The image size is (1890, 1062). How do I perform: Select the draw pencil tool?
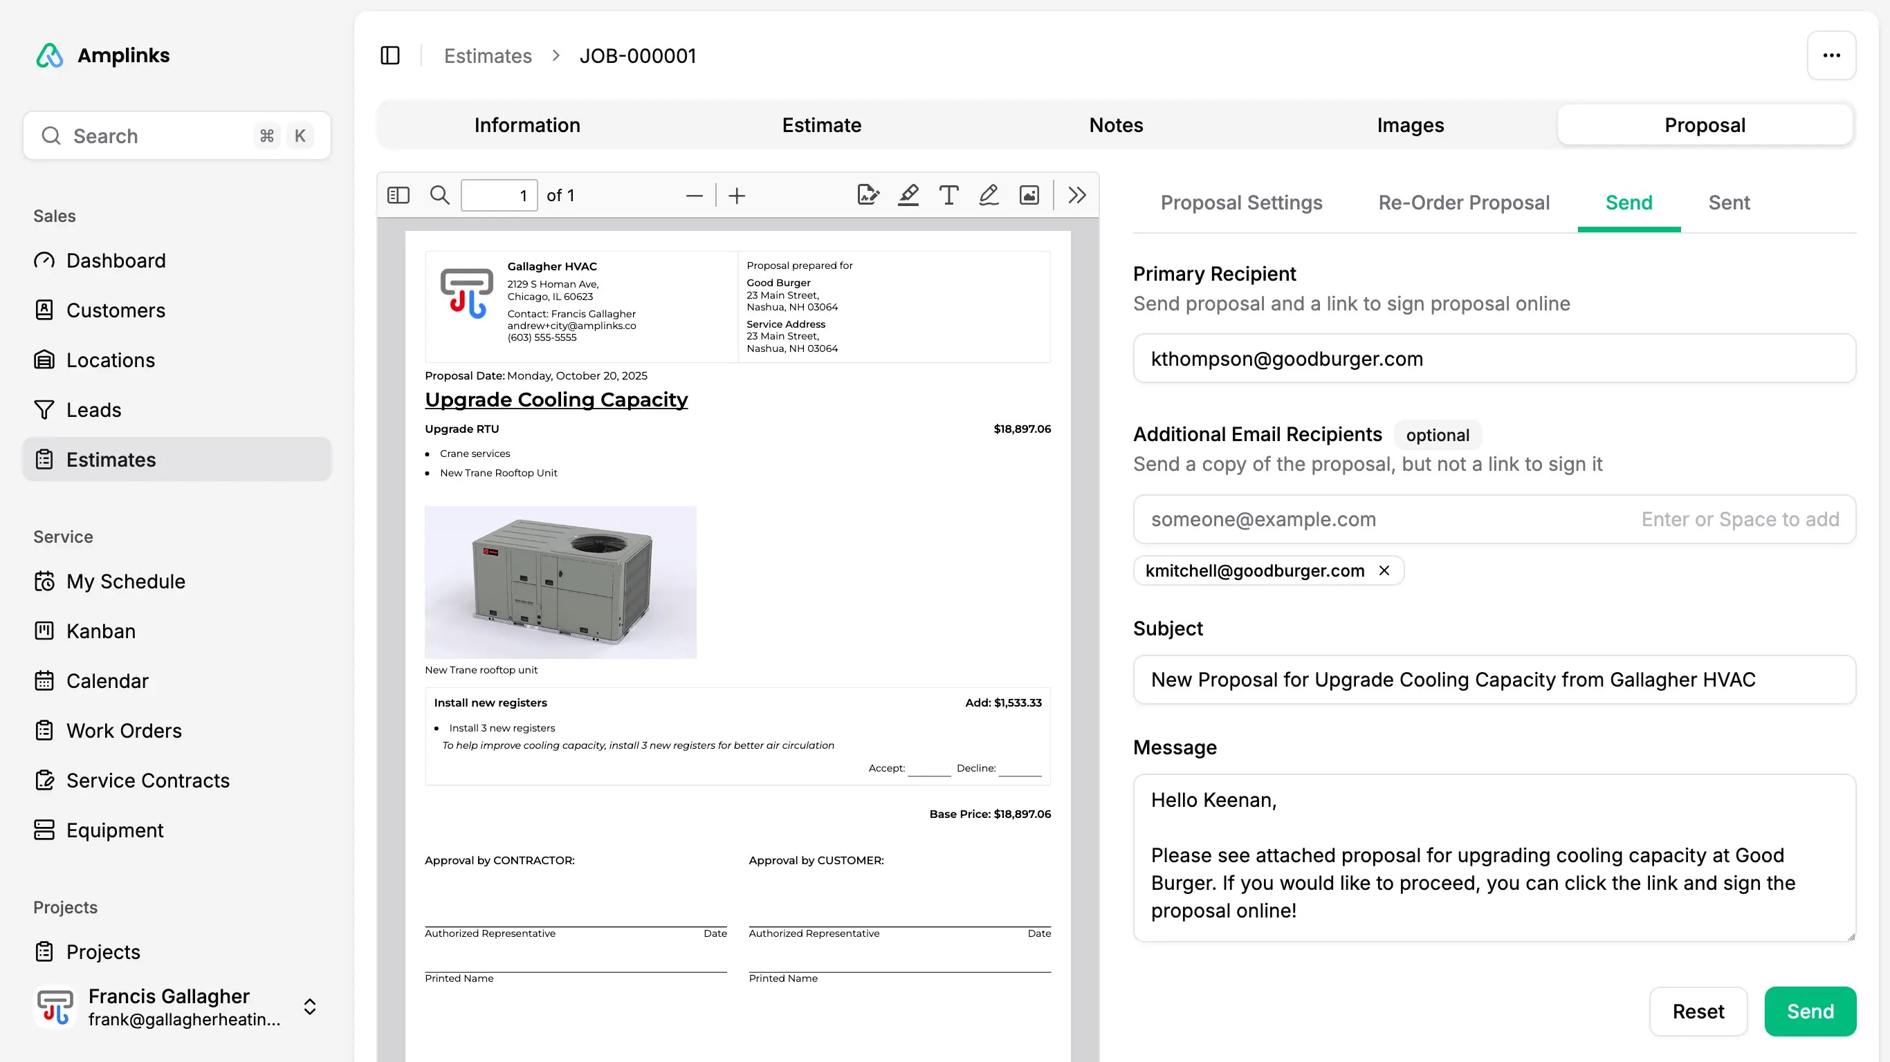click(x=989, y=195)
